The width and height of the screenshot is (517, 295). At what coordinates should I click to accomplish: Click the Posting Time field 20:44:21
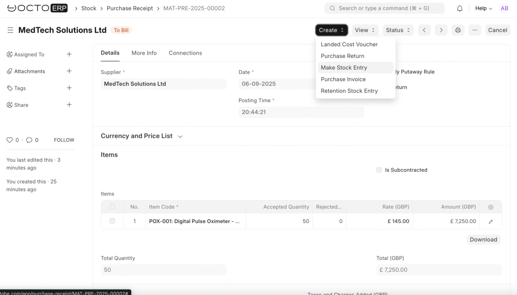click(x=301, y=112)
